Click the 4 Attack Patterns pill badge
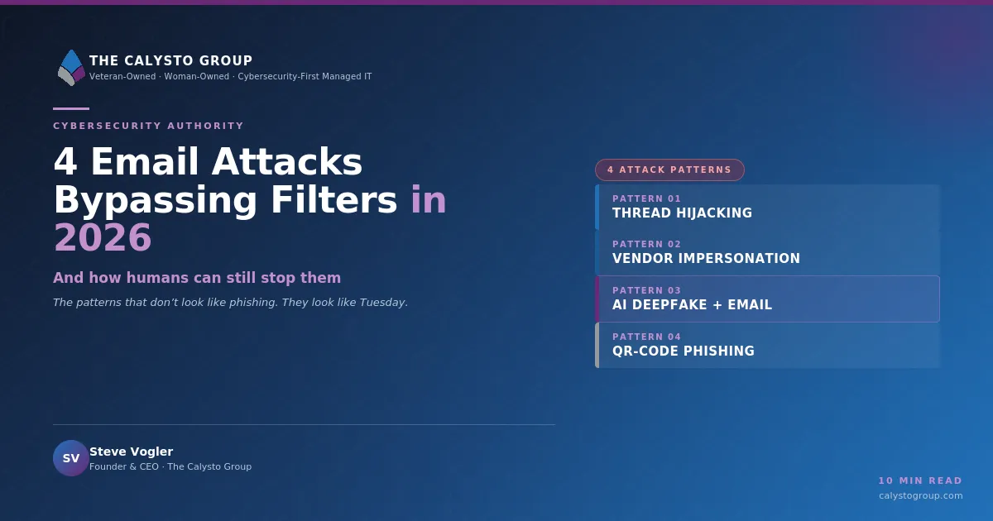993x521 pixels. (x=669, y=170)
